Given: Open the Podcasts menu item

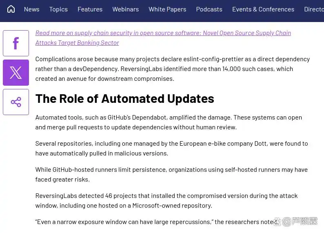Looking at the screenshot, I should tap(209, 9).
